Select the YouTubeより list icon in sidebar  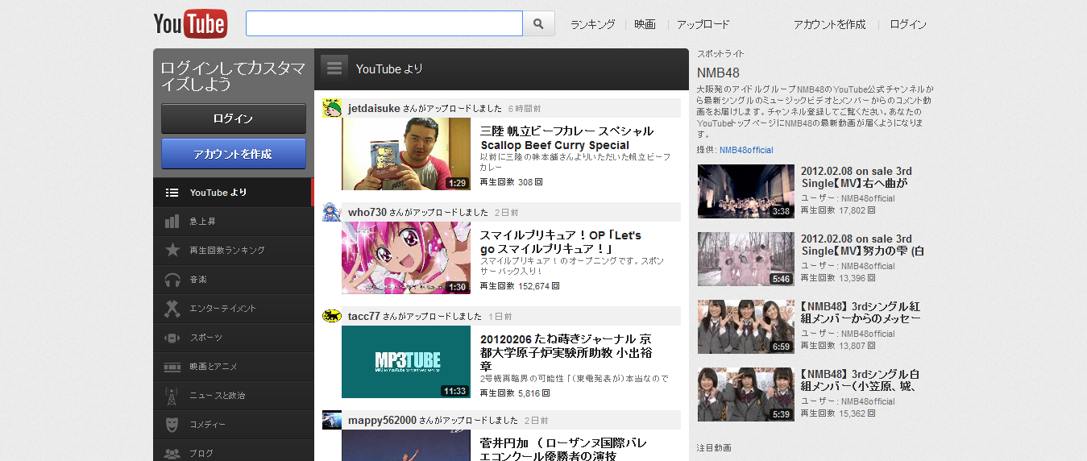172,193
